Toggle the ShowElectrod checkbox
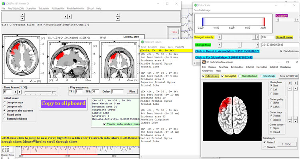The image size is (300, 159). point(240,76)
